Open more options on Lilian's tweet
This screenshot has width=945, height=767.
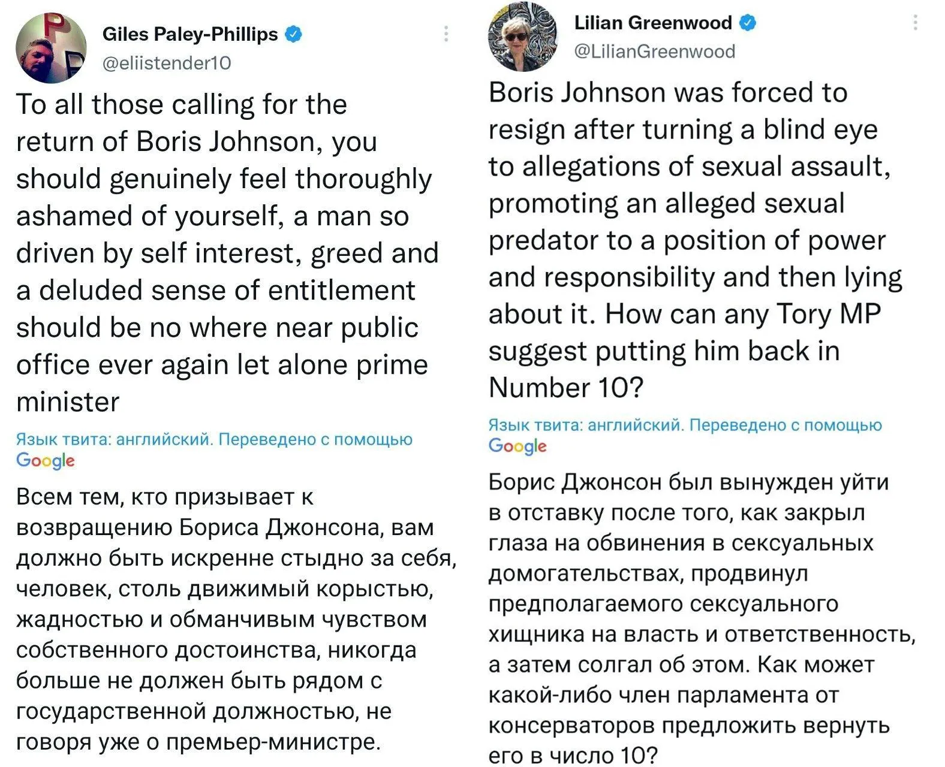click(915, 23)
